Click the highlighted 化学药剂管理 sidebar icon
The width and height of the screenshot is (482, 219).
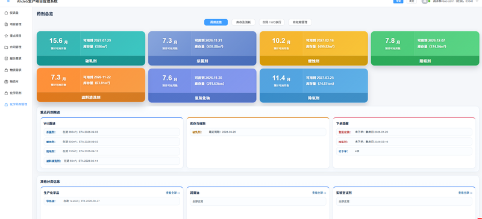tap(7, 105)
